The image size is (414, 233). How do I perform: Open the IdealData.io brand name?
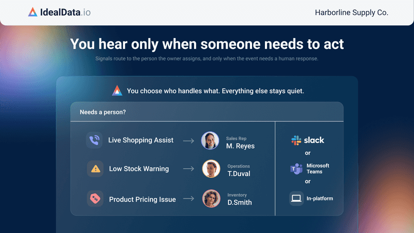coord(65,12)
